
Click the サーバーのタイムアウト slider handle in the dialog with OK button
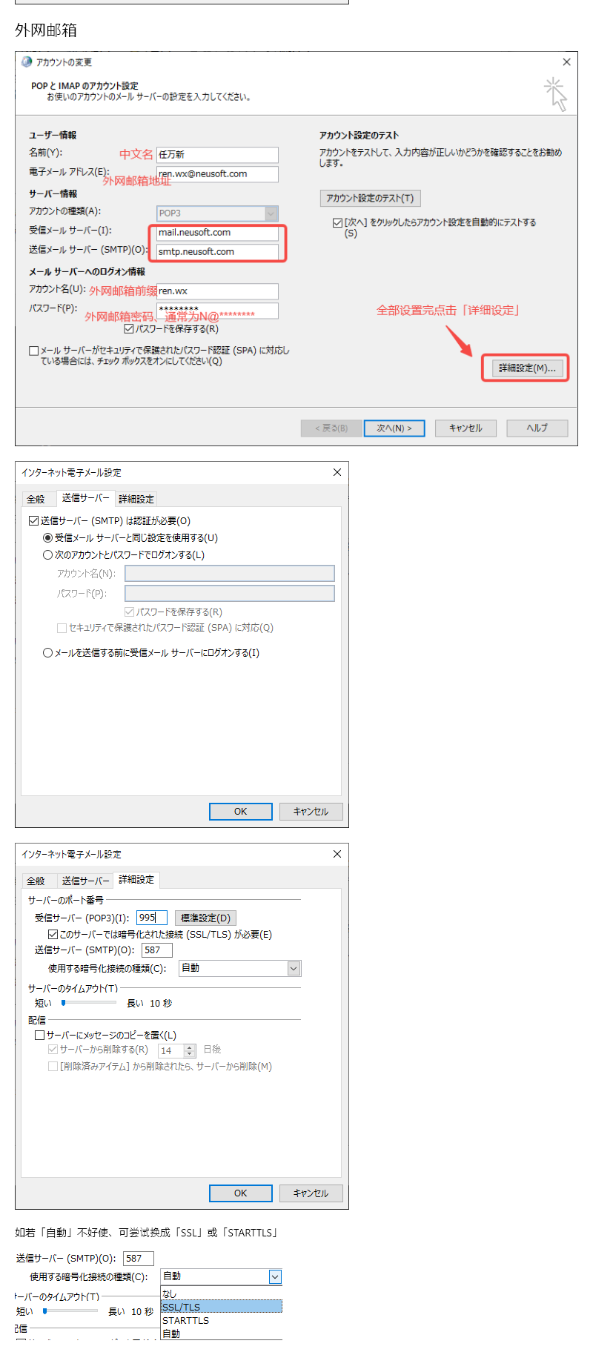pos(64,1003)
